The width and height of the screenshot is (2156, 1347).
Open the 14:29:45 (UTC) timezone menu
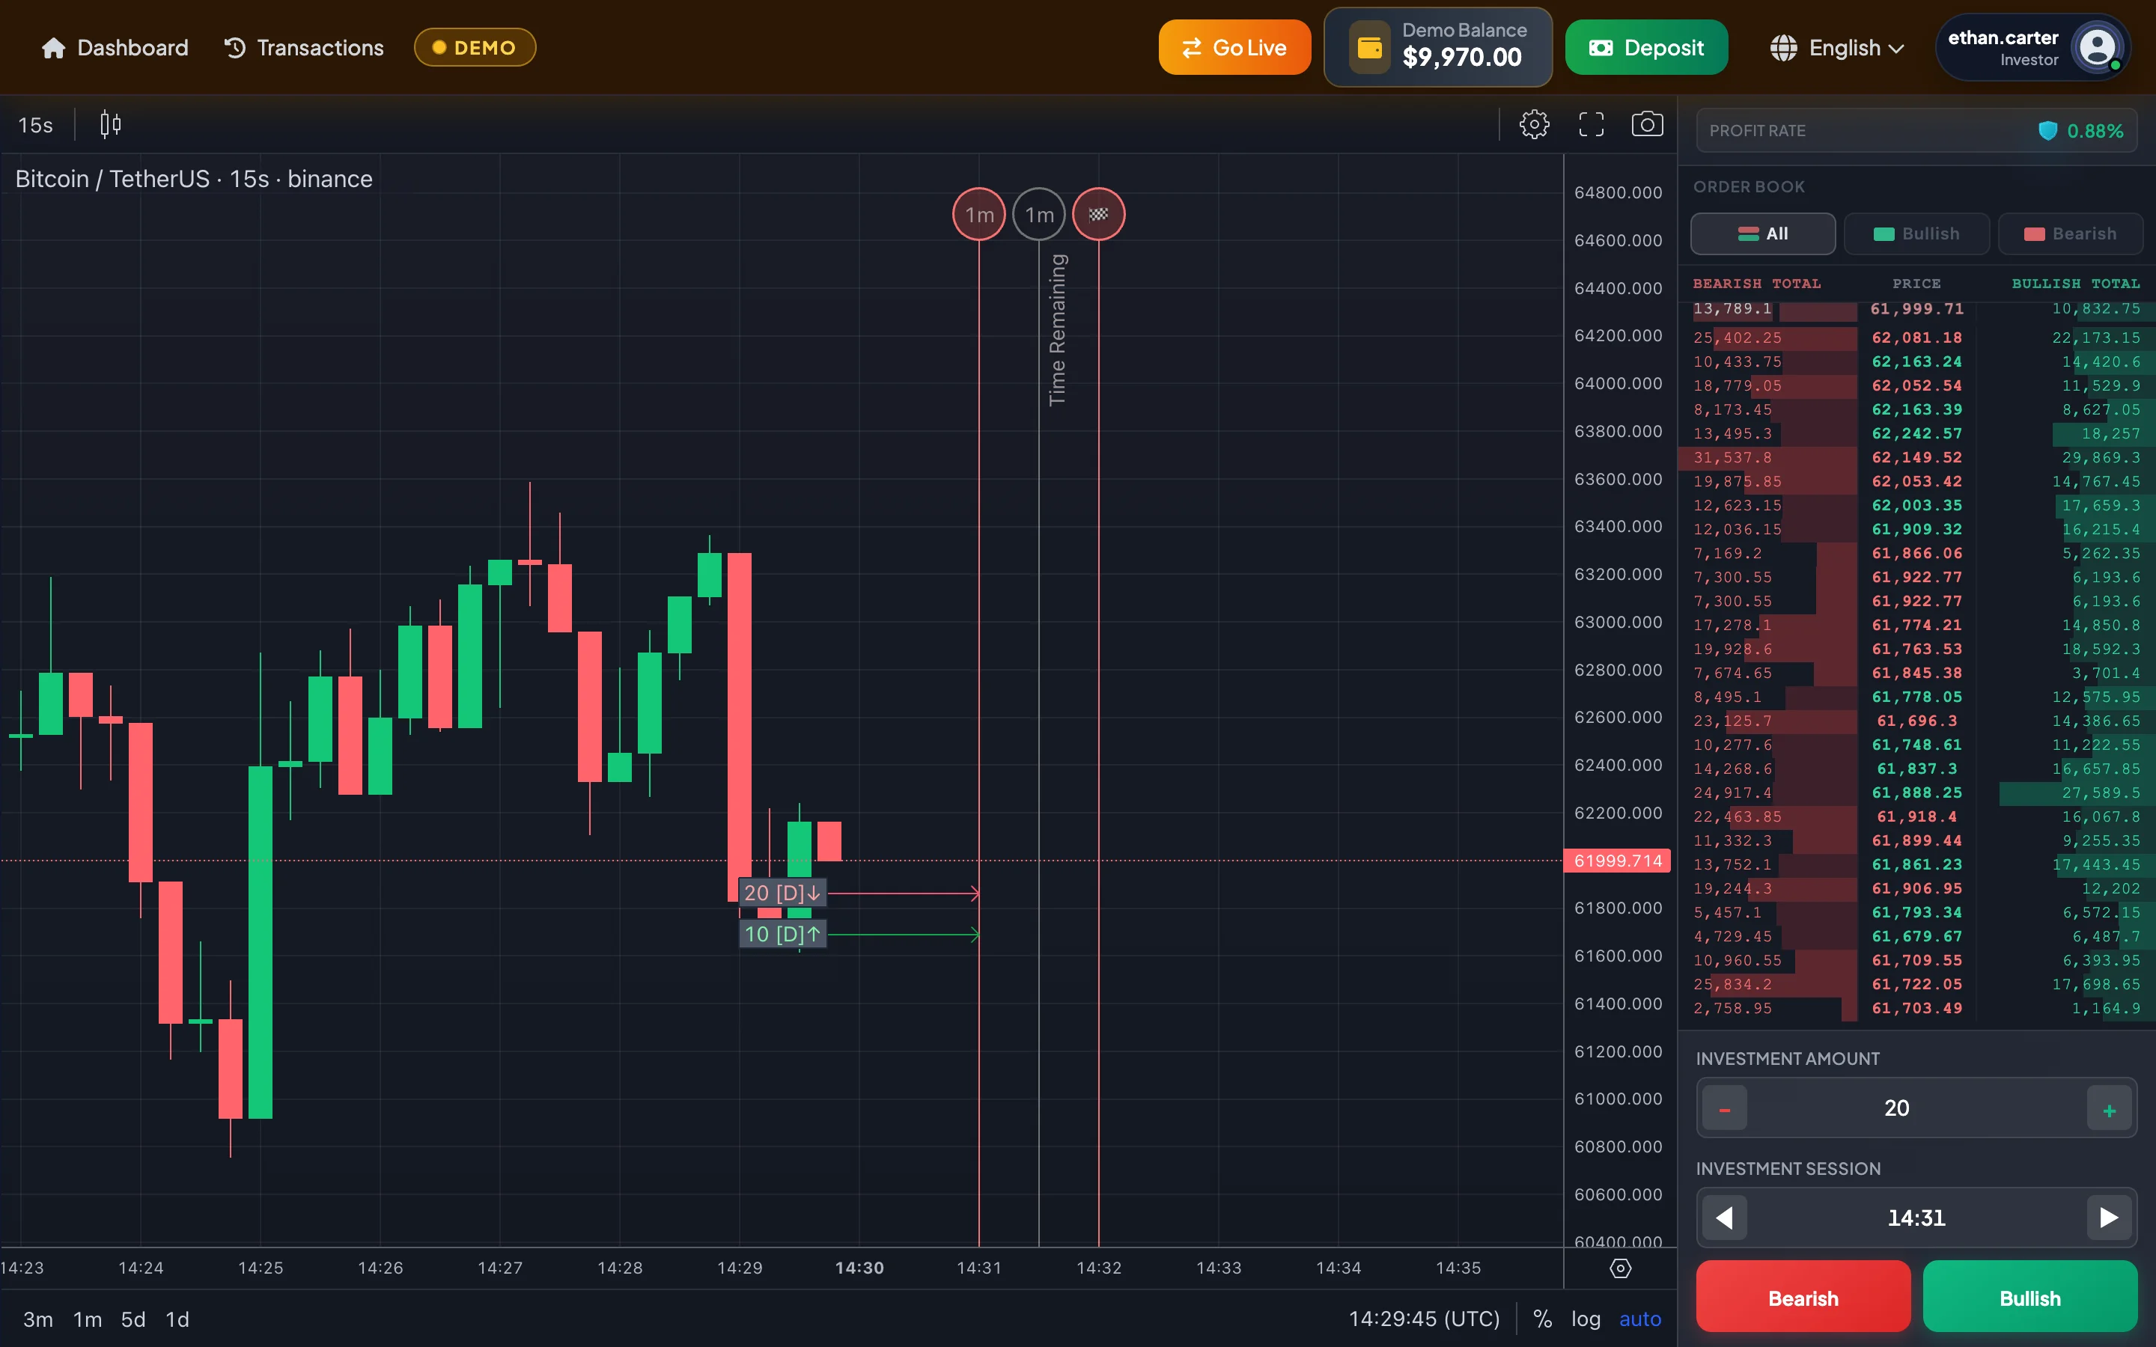click(1424, 1319)
